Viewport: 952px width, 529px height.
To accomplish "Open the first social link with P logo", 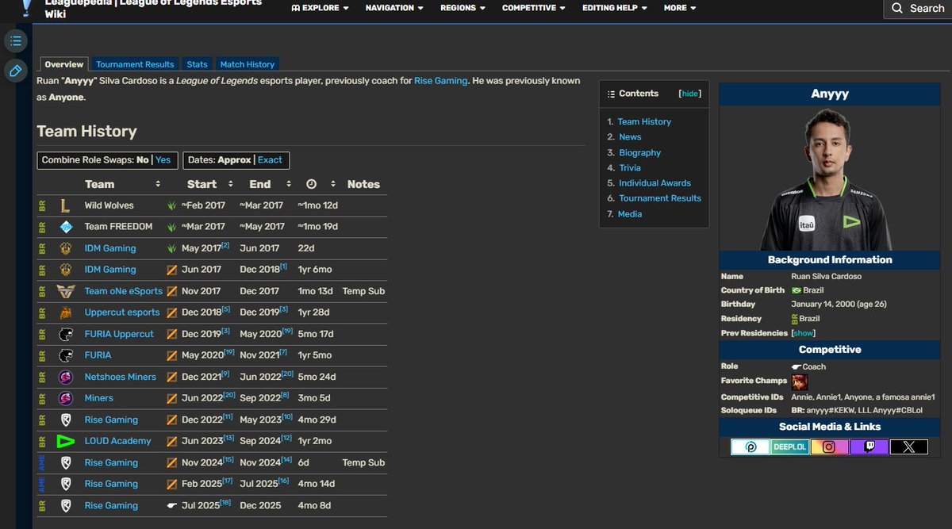I will click(750, 447).
